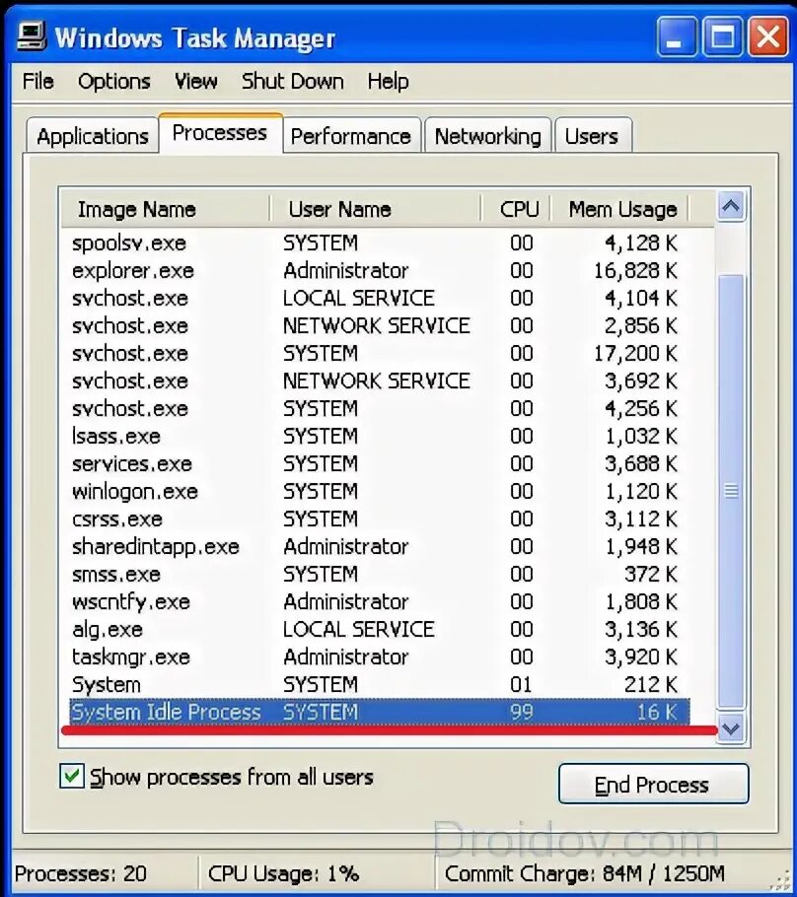Select the smss.exe process
Viewport: 797px width, 897px height.
point(375,574)
